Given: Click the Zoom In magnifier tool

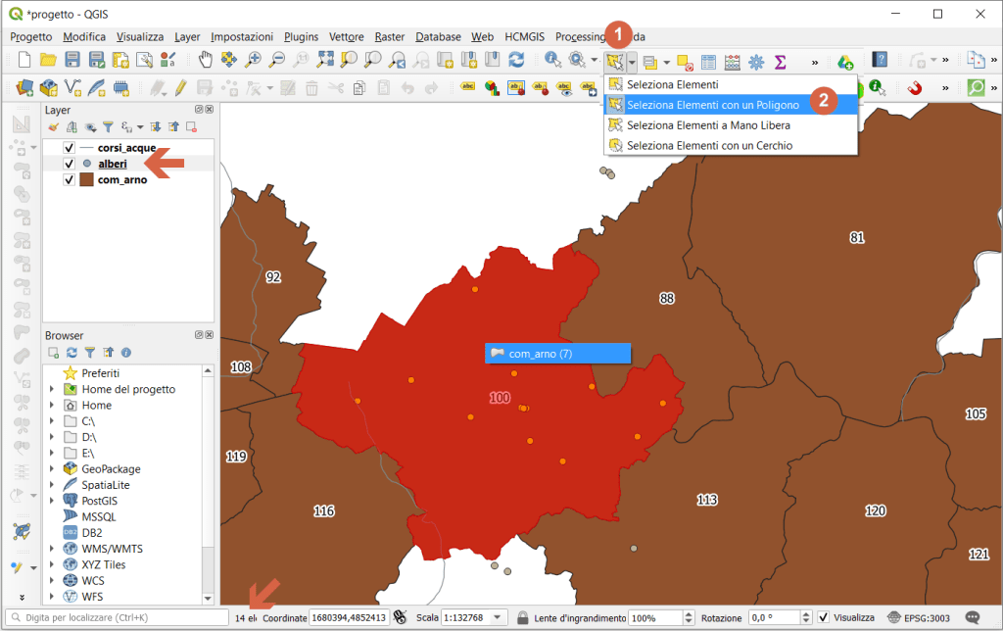Looking at the screenshot, I should (254, 61).
